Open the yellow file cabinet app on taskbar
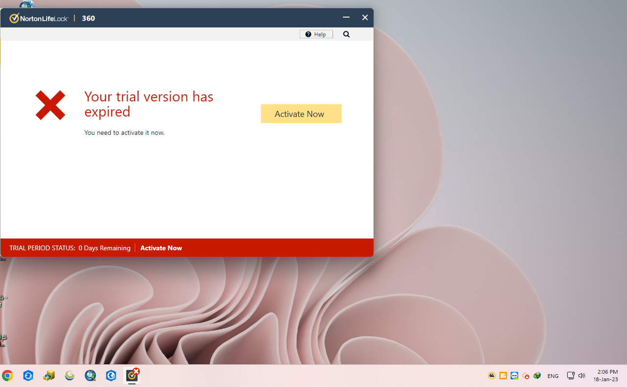Viewport: 627px width, 387px height. (x=48, y=376)
